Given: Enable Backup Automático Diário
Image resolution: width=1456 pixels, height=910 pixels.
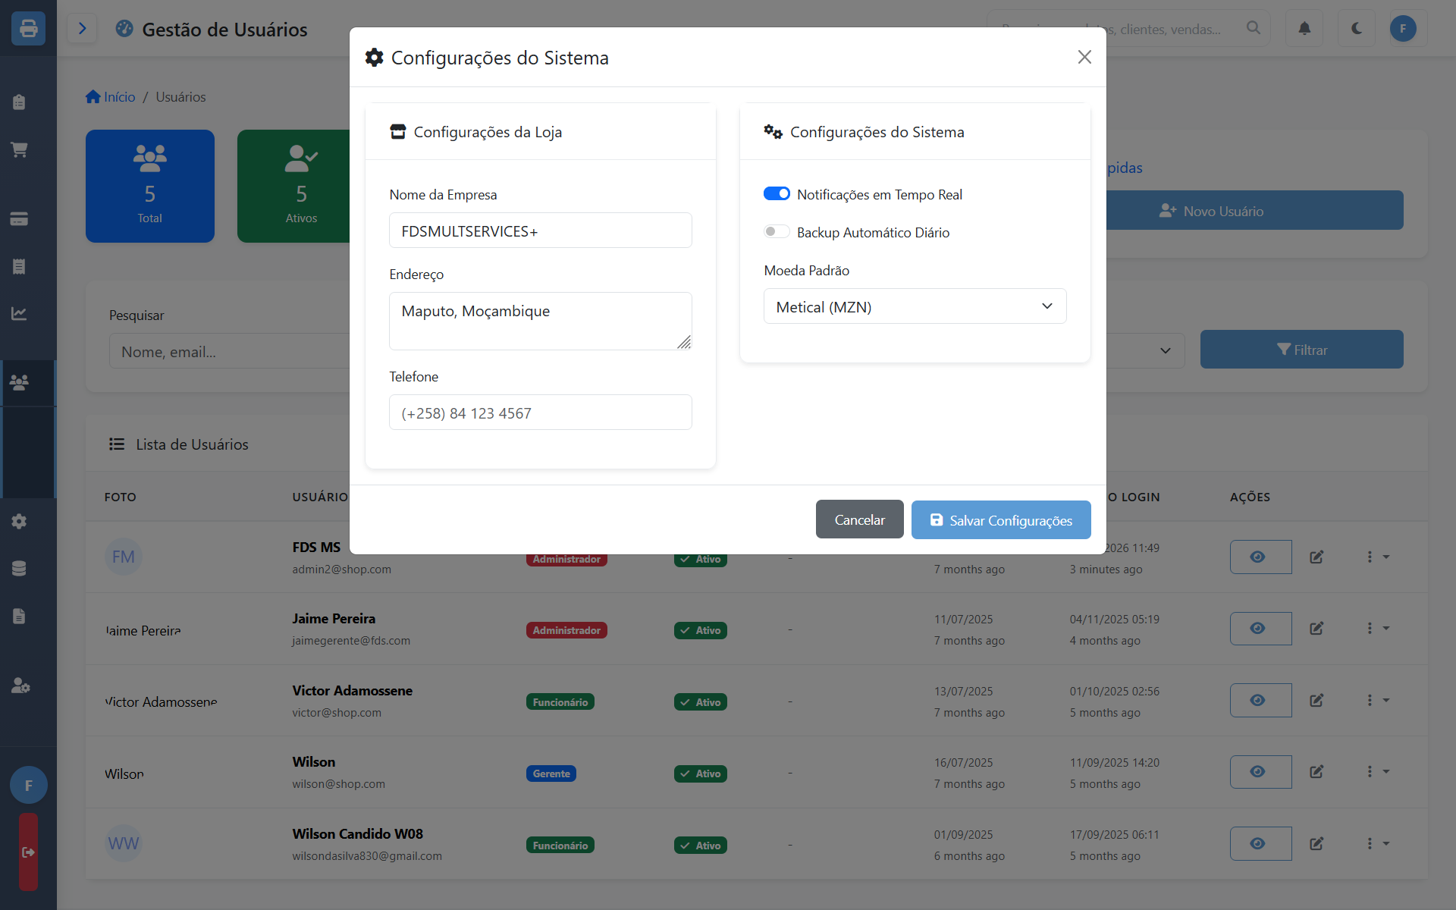Looking at the screenshot, I should [x=777, y=231].
